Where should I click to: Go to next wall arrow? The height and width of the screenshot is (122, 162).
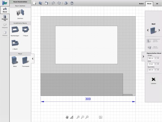click(159, 30)
